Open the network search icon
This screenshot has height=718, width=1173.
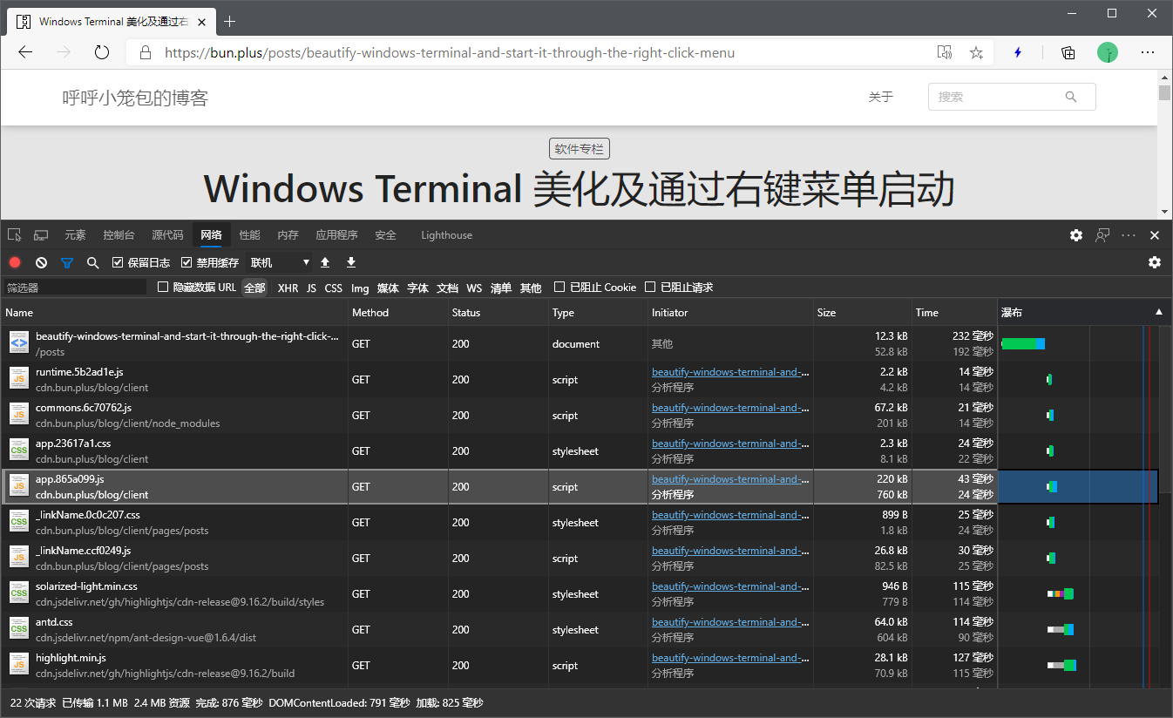pos(93,262)
